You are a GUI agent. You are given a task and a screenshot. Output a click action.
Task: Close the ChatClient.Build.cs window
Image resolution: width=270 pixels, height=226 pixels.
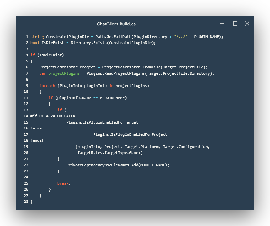point(247,24)
